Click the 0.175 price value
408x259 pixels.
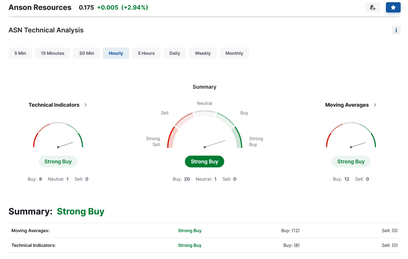86,7
